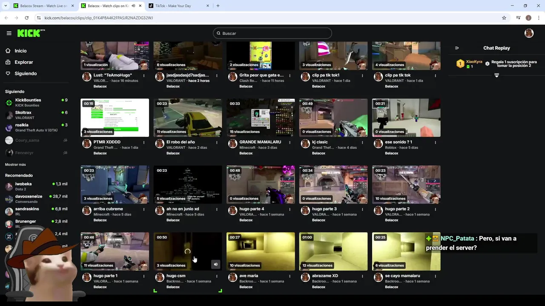Open options menu for ese sonido ? 1 clip
545x306 pixels.
tap(435, 142)
